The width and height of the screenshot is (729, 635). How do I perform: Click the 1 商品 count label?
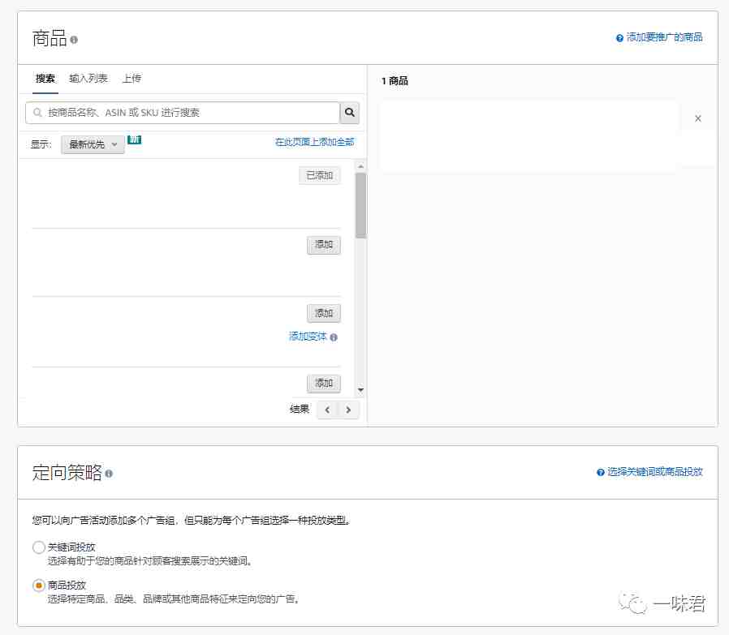[395, 81]
